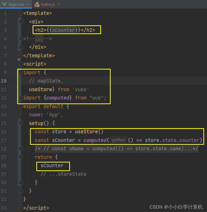
Task: Click fold marker at line 12 import
Action: [x=21, y=98]
